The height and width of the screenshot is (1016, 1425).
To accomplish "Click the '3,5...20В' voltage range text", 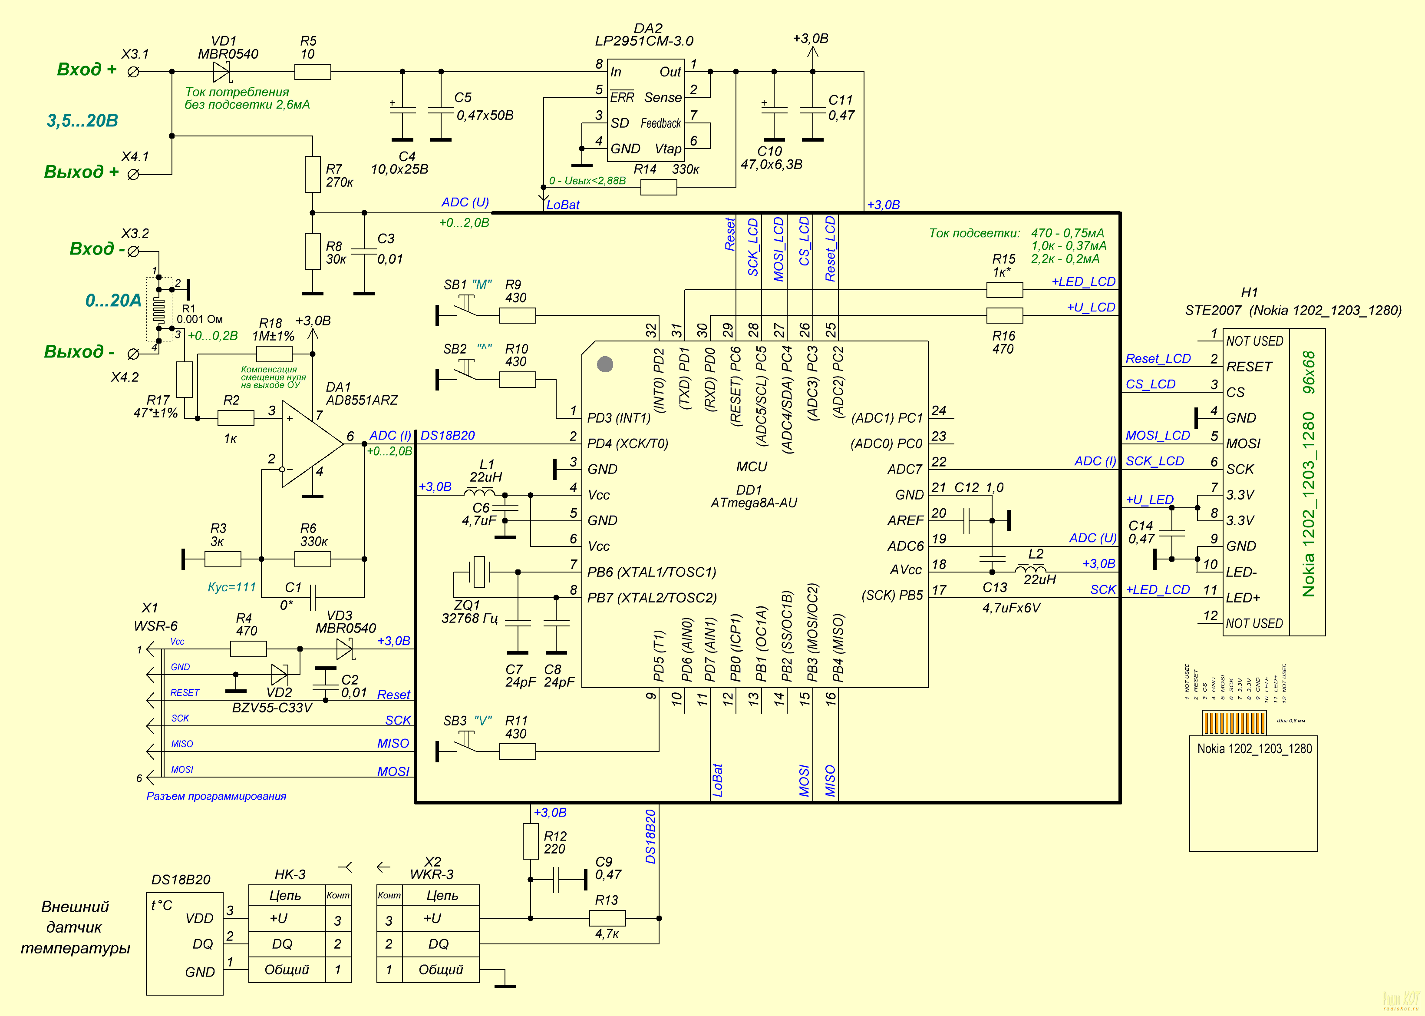I will coord(82,120).
